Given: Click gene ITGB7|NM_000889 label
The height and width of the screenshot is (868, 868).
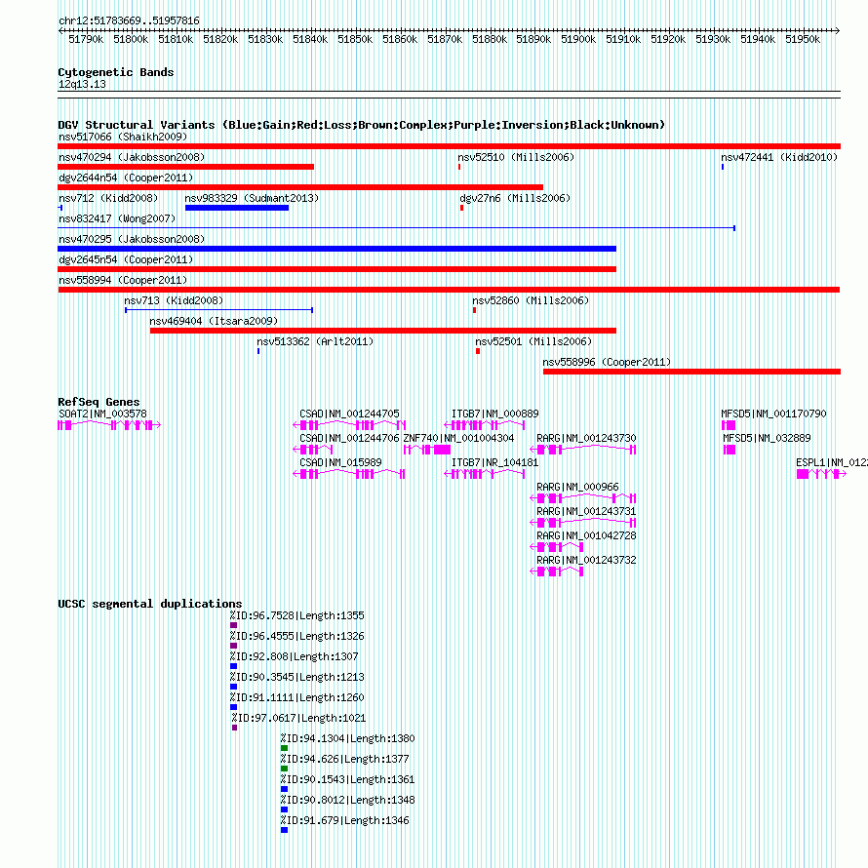Looking at the screenshot, I should tap(494, 414).
